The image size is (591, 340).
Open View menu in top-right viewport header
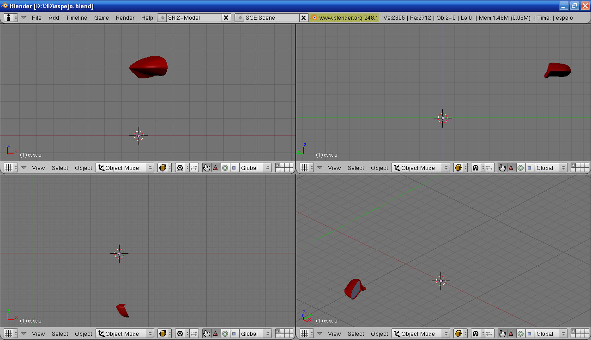(x=334, y=168)
